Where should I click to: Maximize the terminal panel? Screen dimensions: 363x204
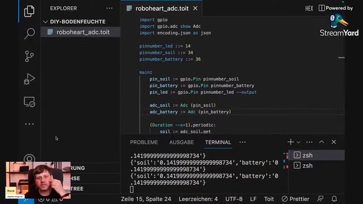(322, 142)
